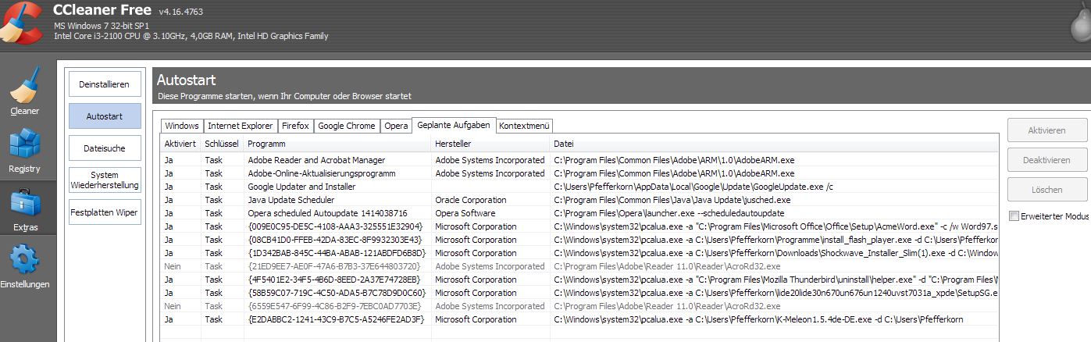
Task: Open Dateisuche tool
Action: tap(105, 148)
